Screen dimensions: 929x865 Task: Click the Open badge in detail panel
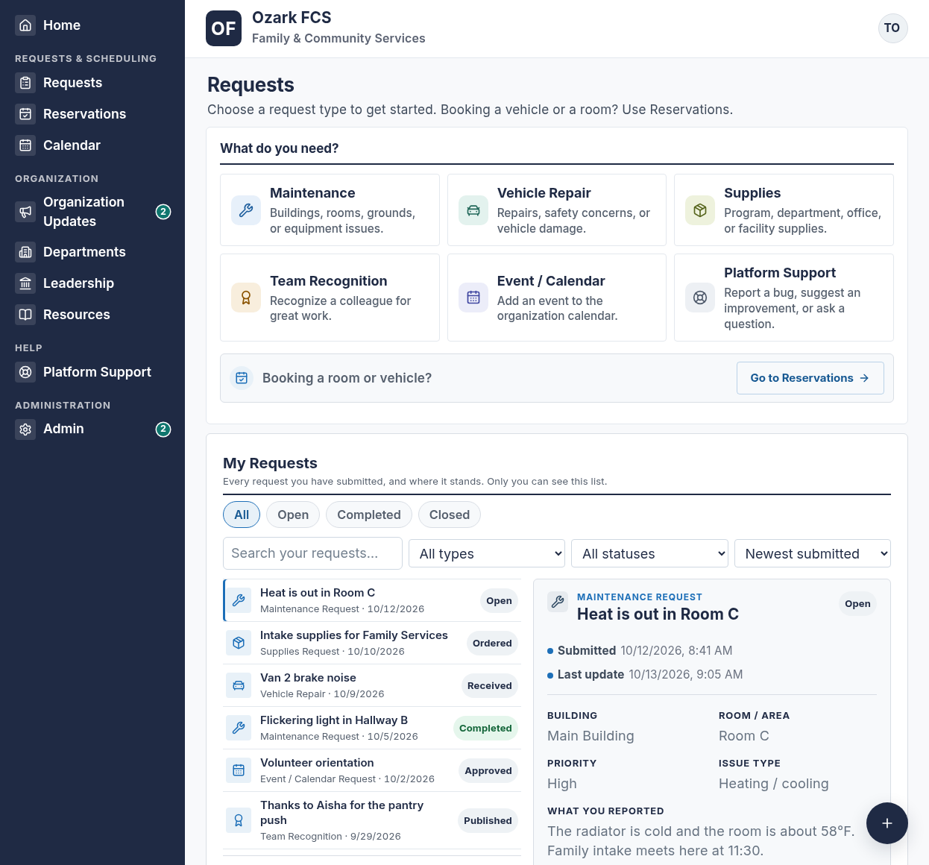click(857, 604)
